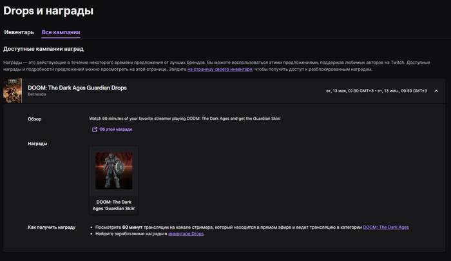Image resolution: width=451 pixels, height=261 pixels.
Task: Click the DOOM: The Dark Ages Guardian Drops title
Action: (x=77, y=87)
